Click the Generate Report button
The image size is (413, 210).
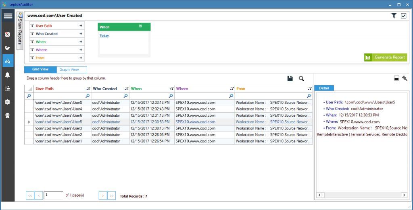[386, 57]
